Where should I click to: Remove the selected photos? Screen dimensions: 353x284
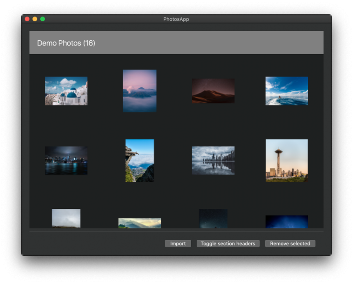pos(290,243)
